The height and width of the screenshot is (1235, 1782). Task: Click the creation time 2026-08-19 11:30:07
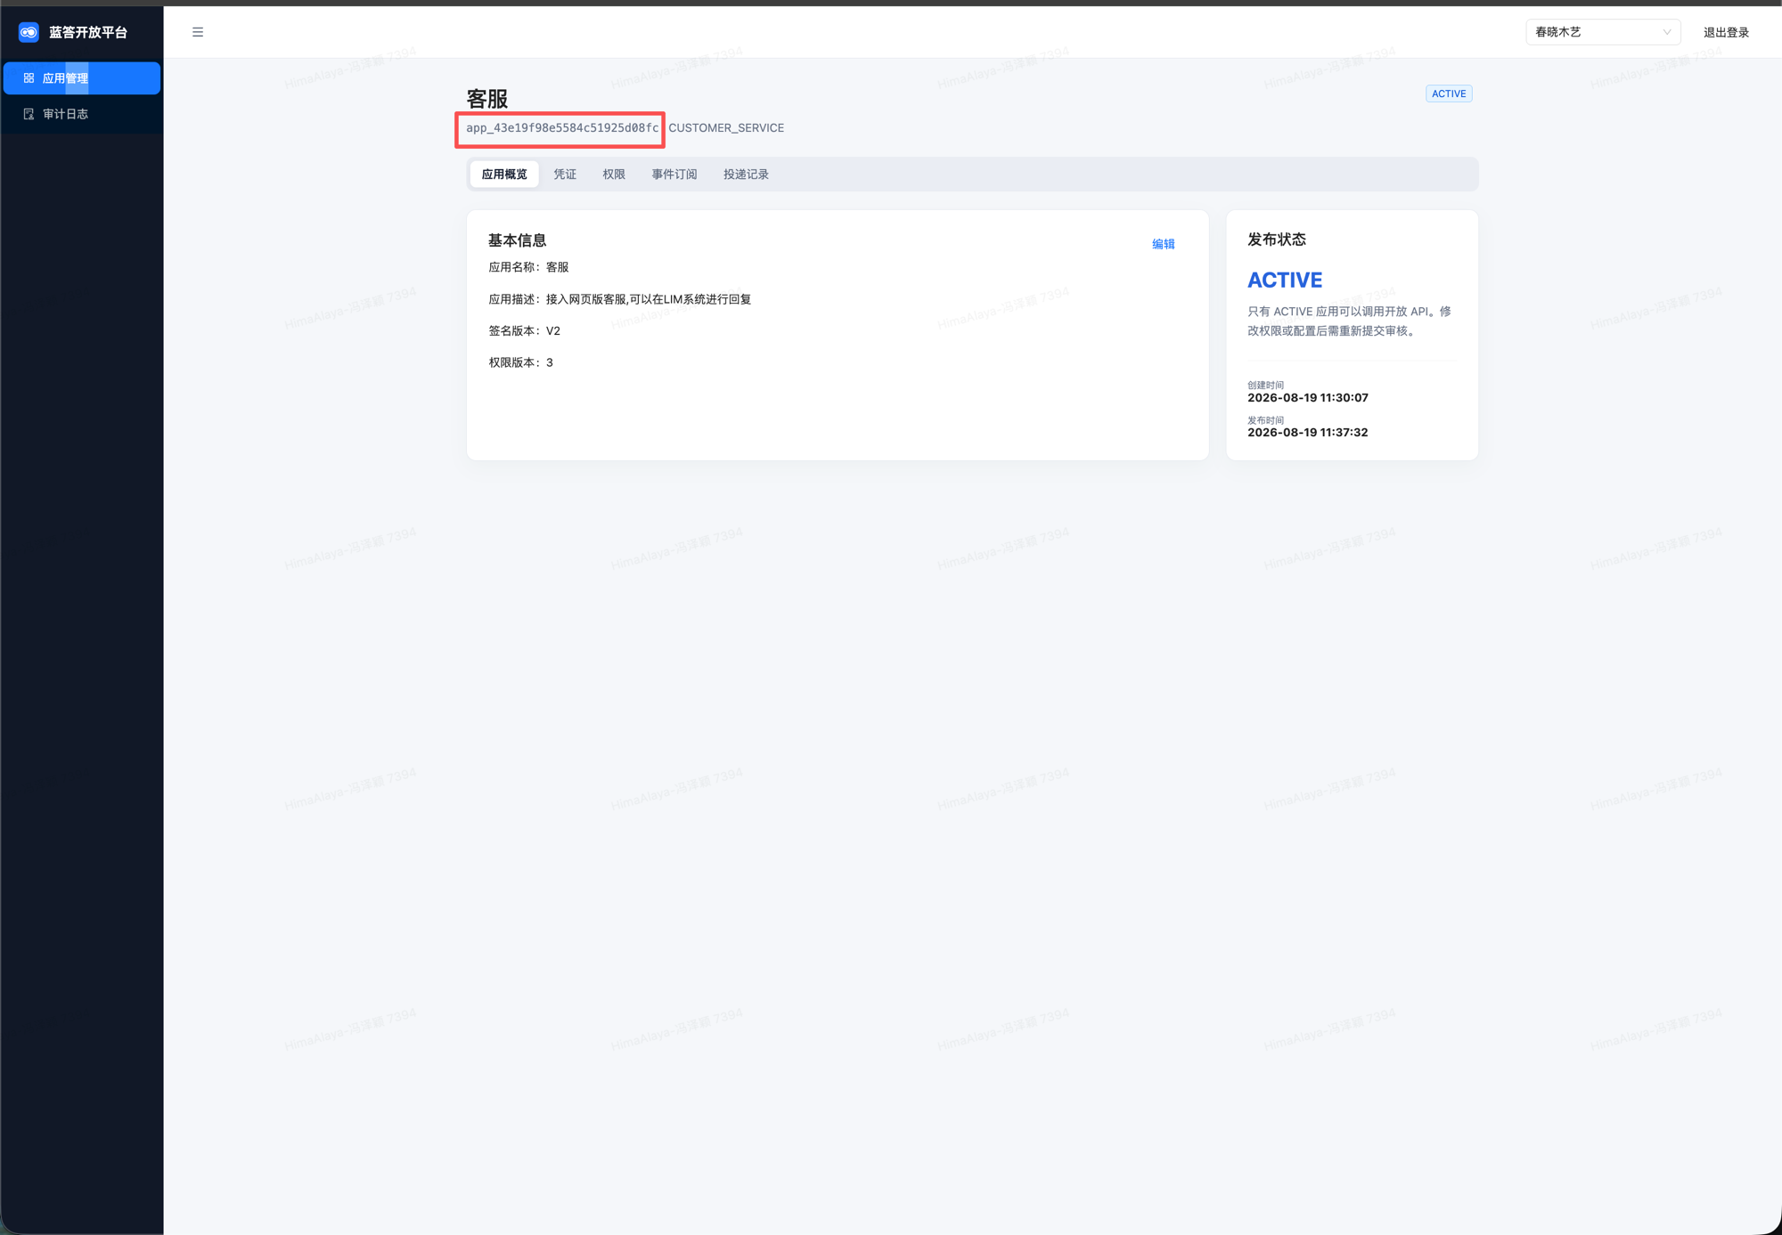click(x=1308, y=398)
